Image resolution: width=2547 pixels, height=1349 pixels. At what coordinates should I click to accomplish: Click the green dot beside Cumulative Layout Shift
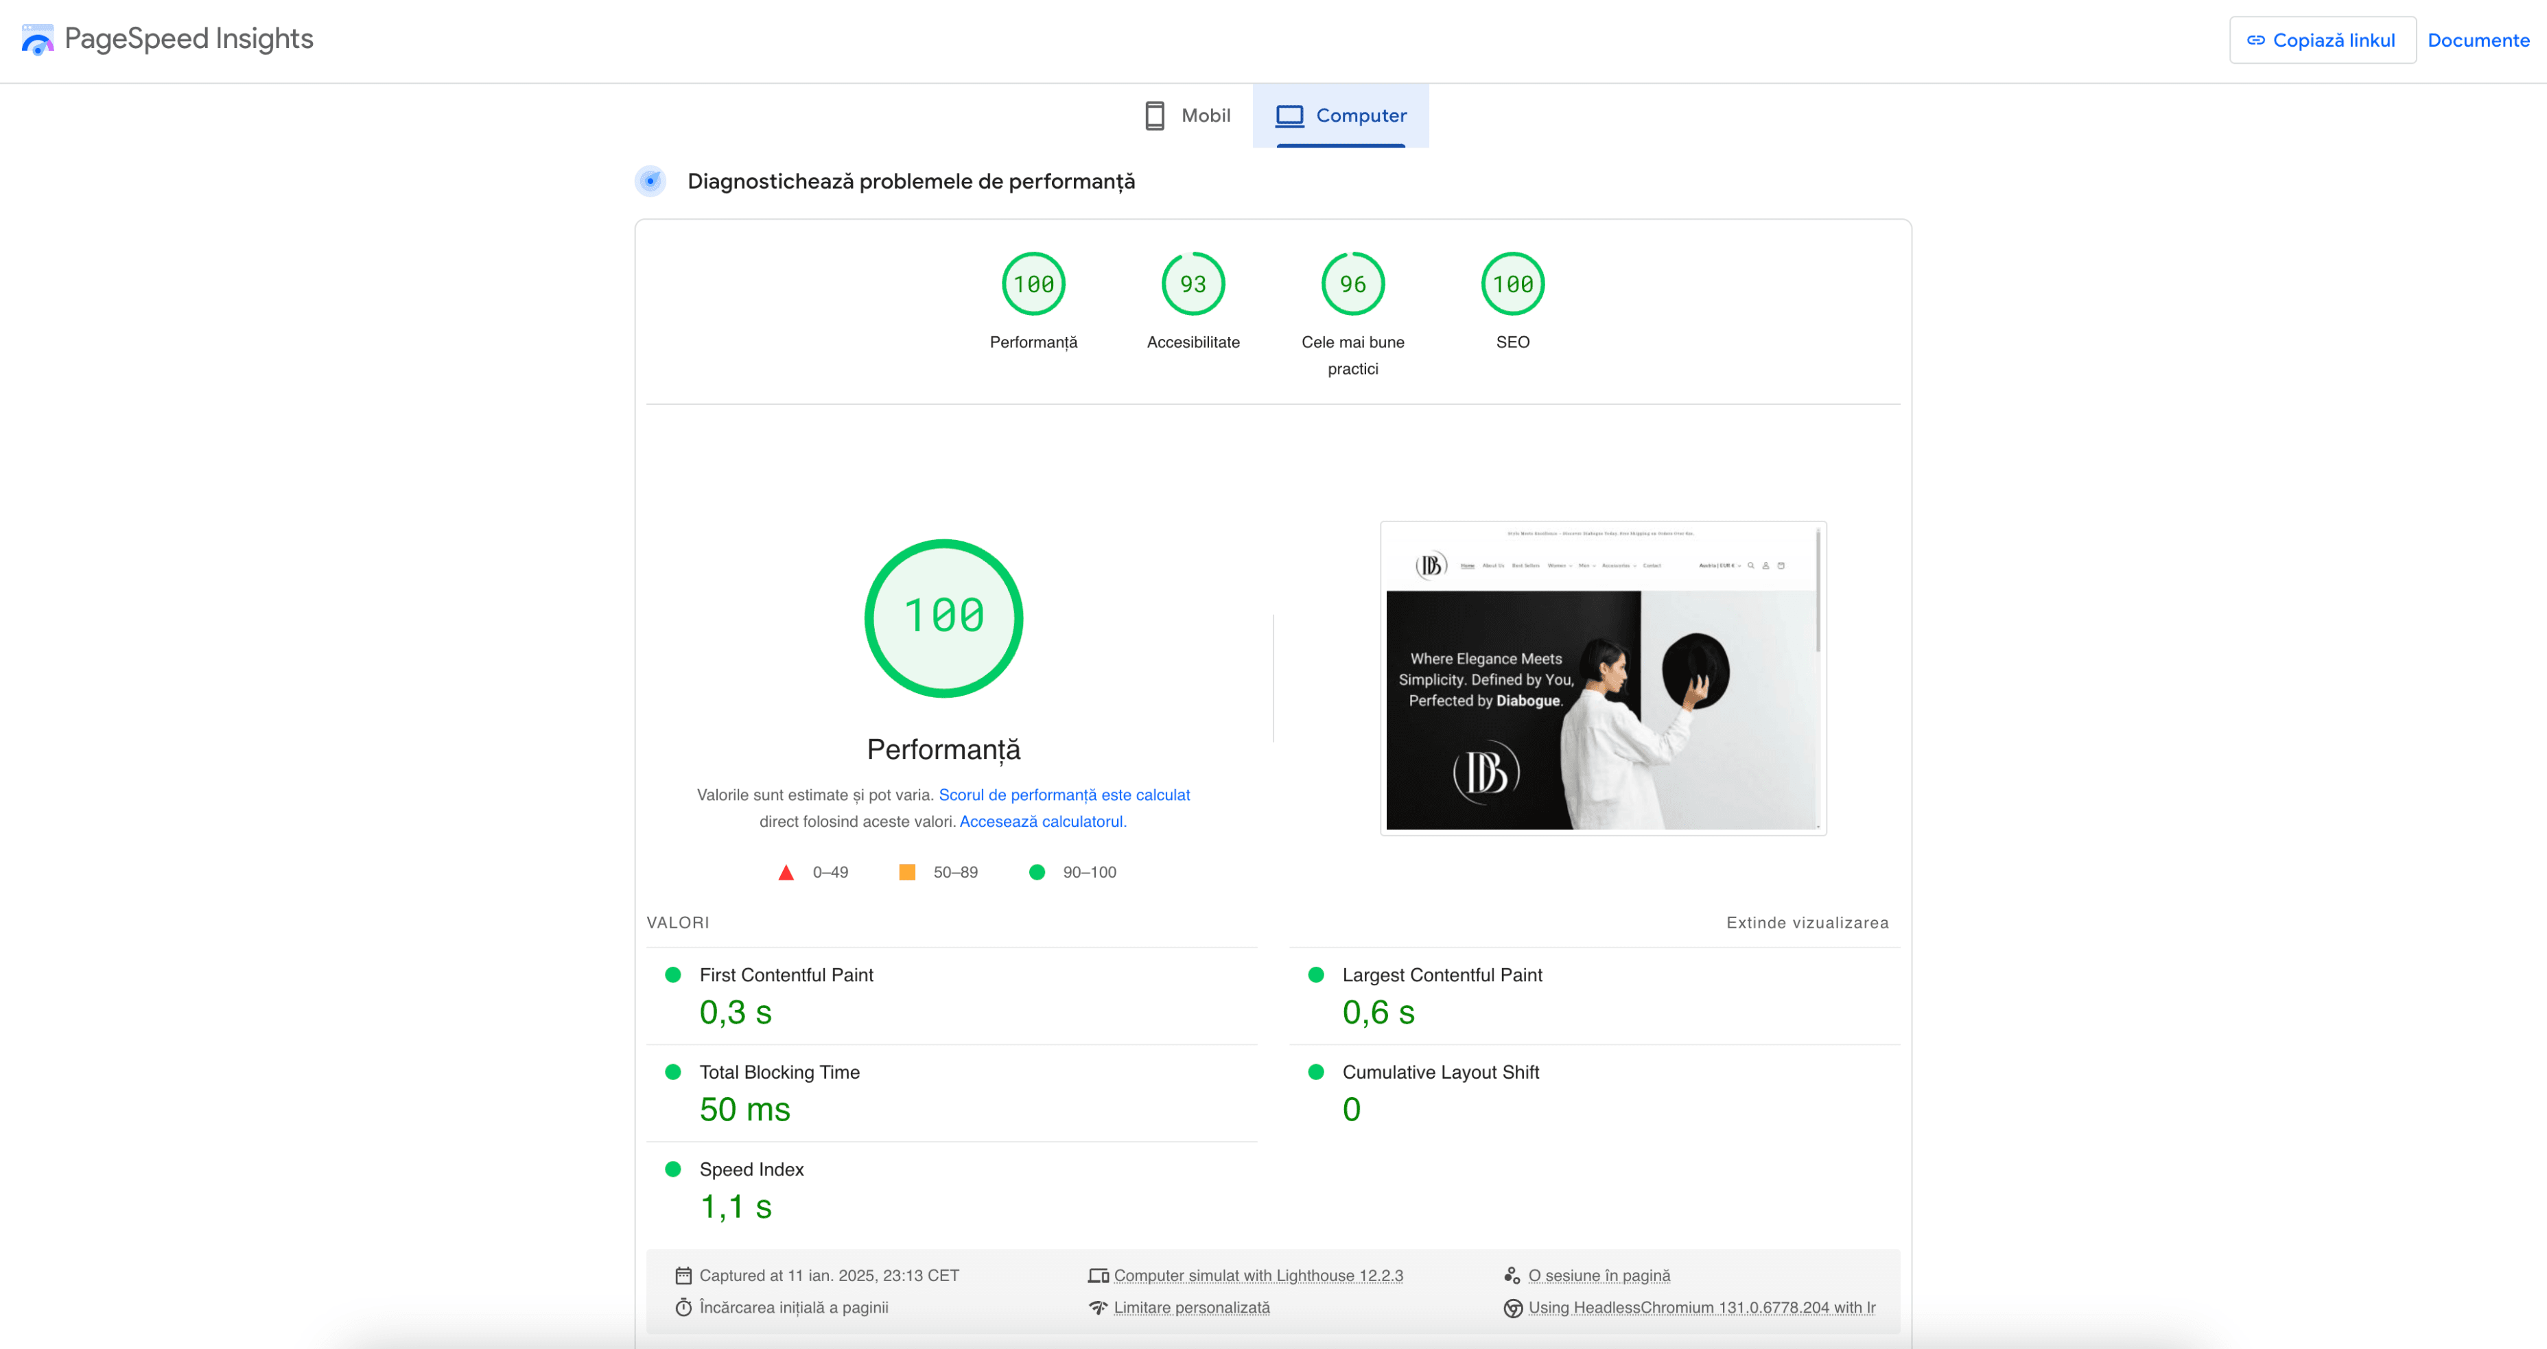[1316, 1072]
